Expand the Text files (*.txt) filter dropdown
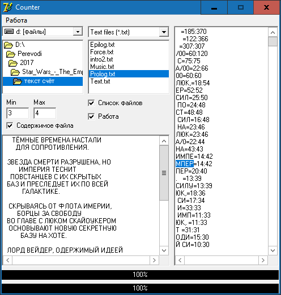Image resolution: width=281 pixels, height=295 pixels. click(164, 32)
